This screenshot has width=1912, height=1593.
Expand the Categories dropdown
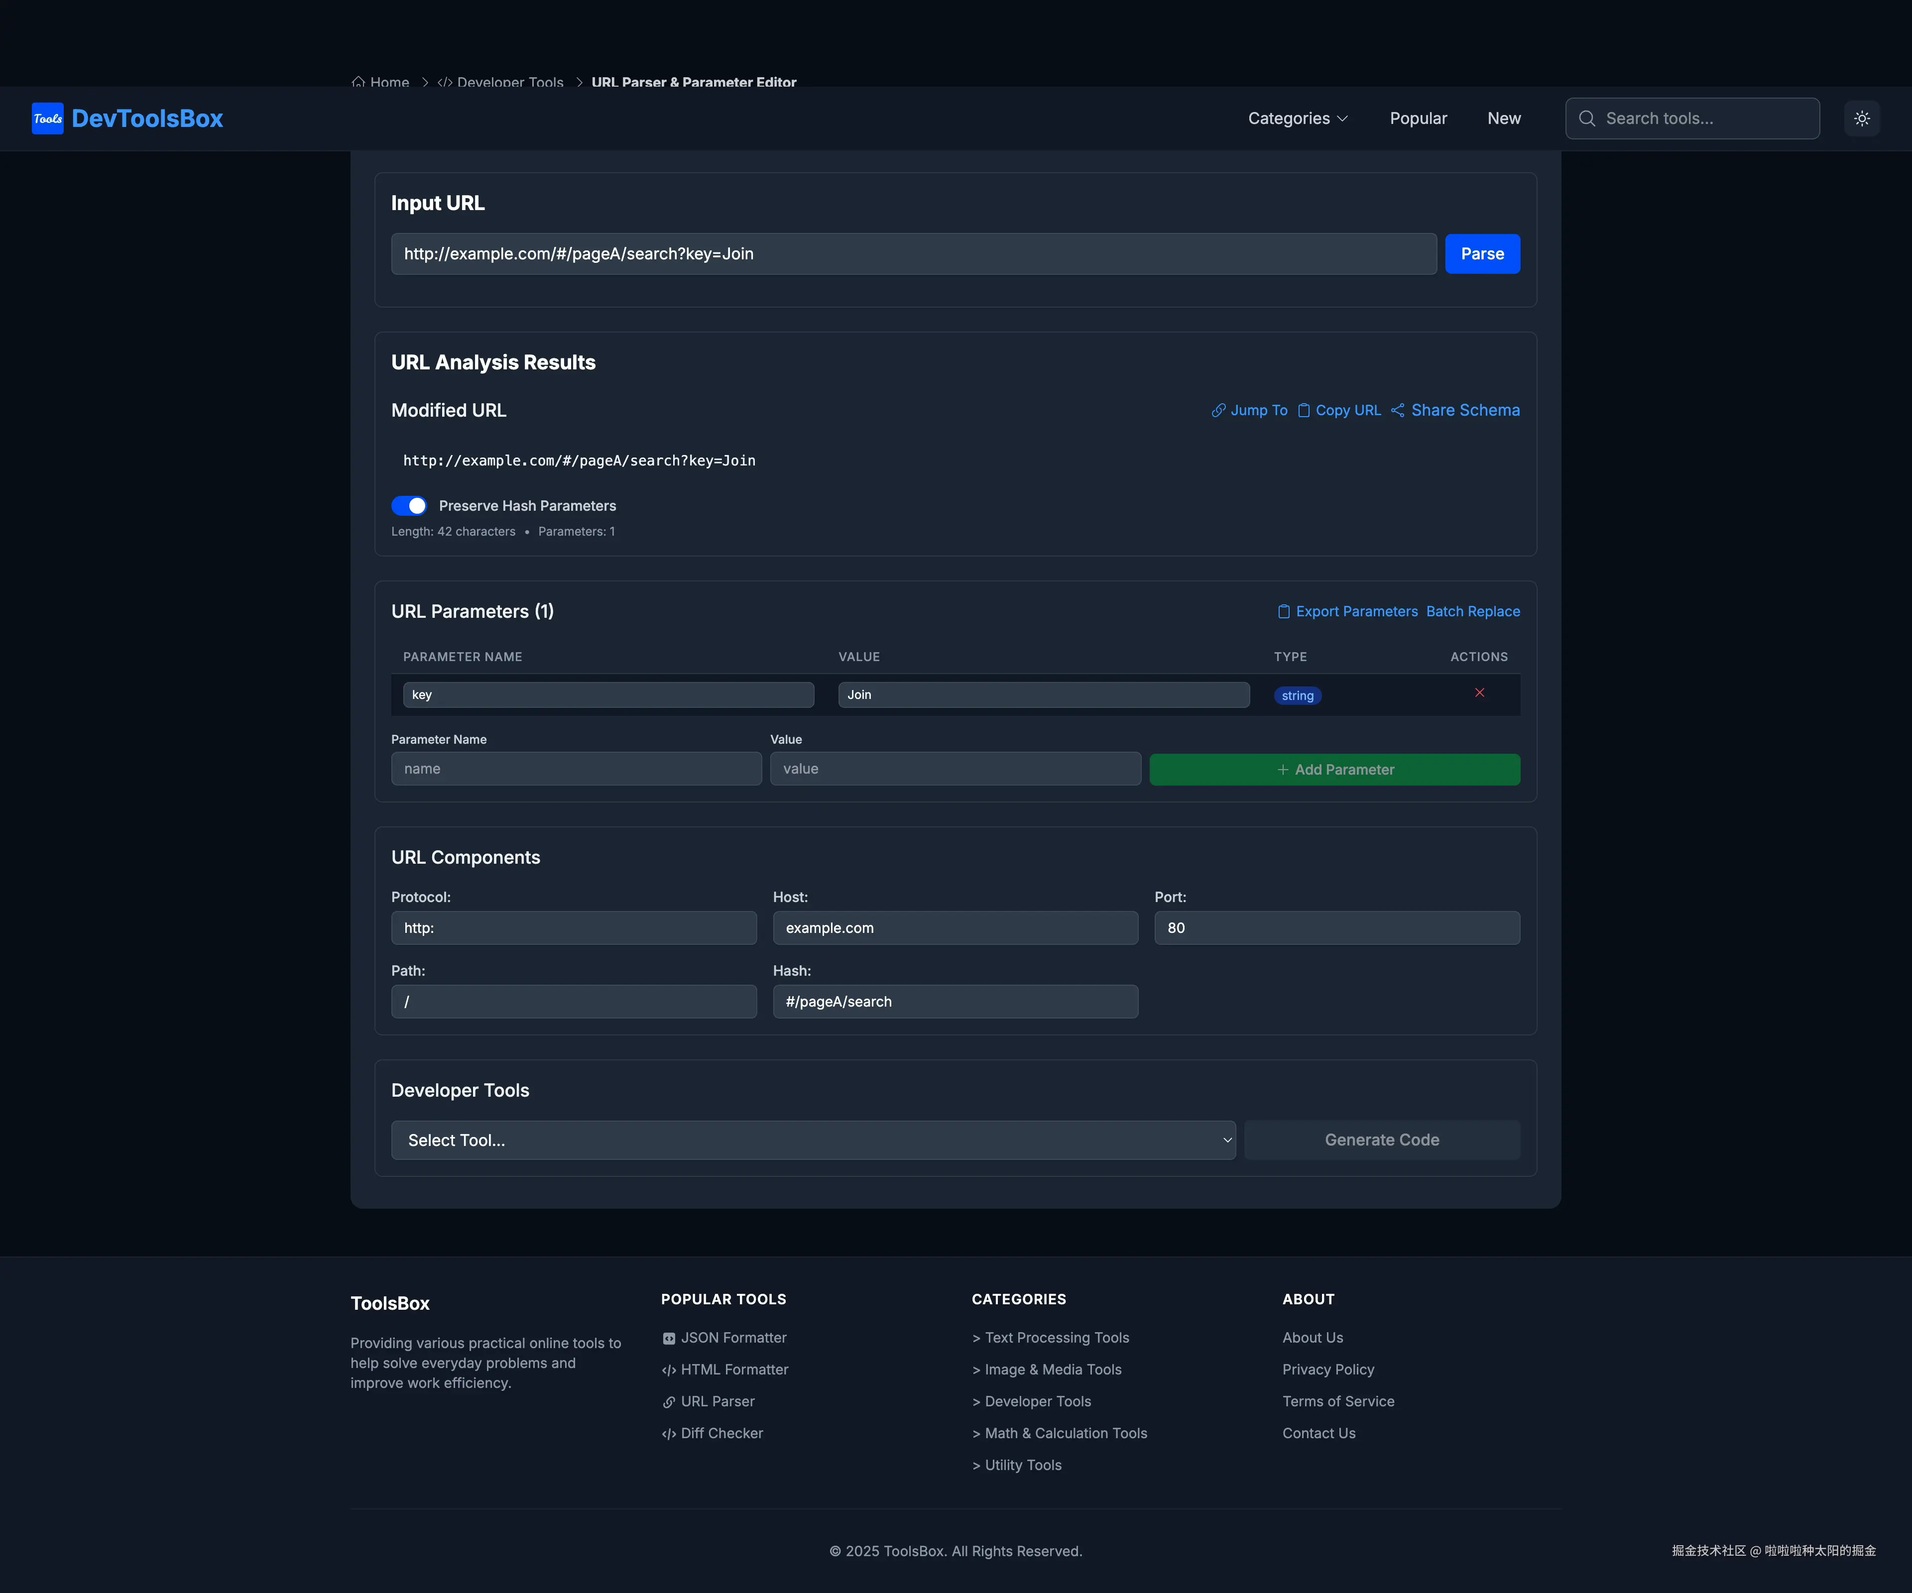pos(1298,118)
